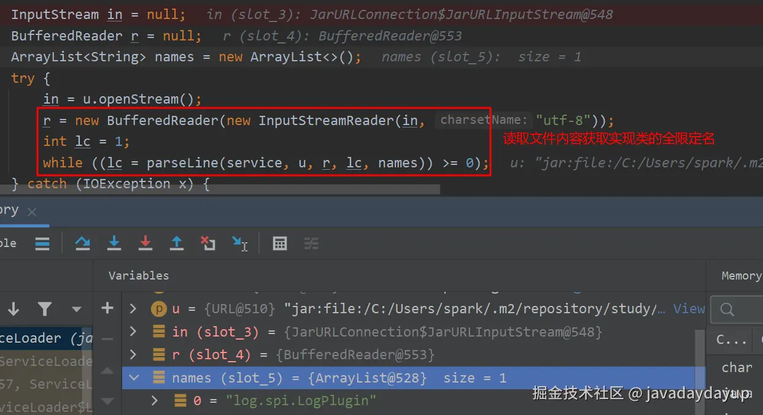Click the charsetName parameter hint
The height and width of the screenshot is (415, 763).
pyautogui.click(x=484, y=120)
